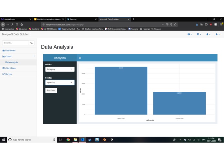
Task: Open the Fish Recognition Group bookmark
Action: pos(116,29)
